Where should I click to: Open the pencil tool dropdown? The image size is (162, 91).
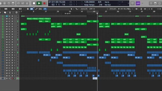coord(77,9)
